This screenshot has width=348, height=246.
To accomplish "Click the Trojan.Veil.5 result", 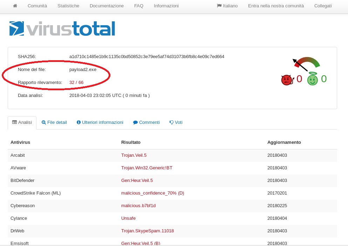I will [134, 155].
